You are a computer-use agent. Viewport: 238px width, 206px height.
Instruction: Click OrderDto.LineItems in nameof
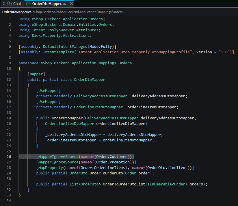coord(168,168)
